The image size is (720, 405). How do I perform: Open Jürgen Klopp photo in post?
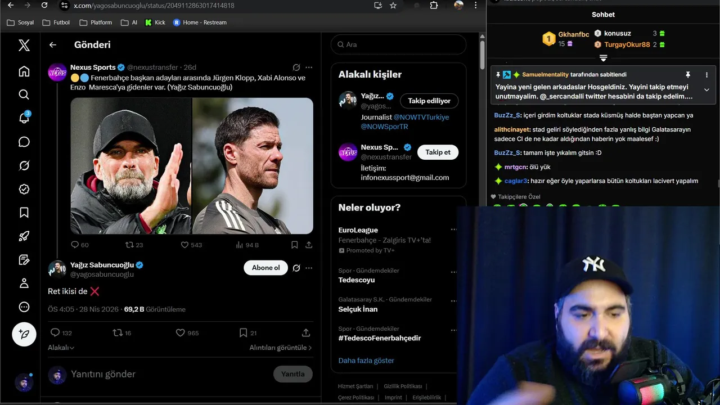[x=131, y=166]
